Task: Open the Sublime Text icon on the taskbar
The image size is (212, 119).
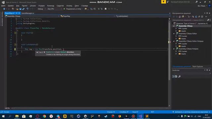Action: coord(147,116)
